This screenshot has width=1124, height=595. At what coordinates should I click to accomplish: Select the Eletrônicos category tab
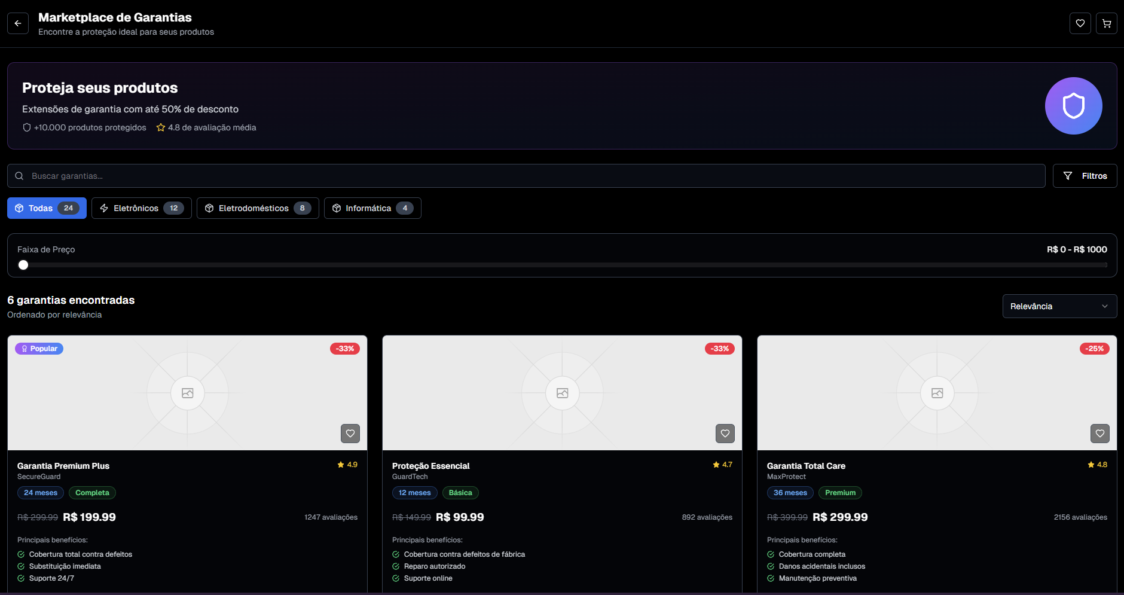(x=141, y=208)
